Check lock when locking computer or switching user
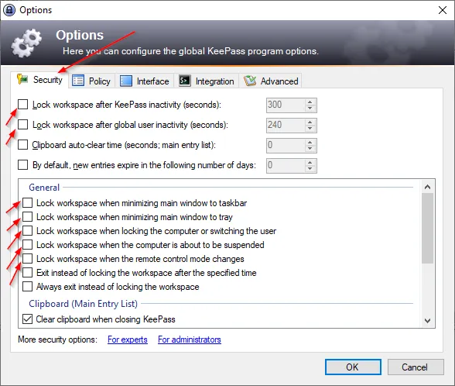The height and width of the screenshot is (386, 455). [x=28, y=230]
